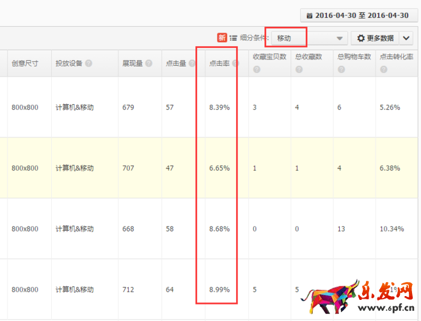This screenshot has width=421, height=321.
Task: Click the 展现量 column header
Action: click(x=133, y=63)
